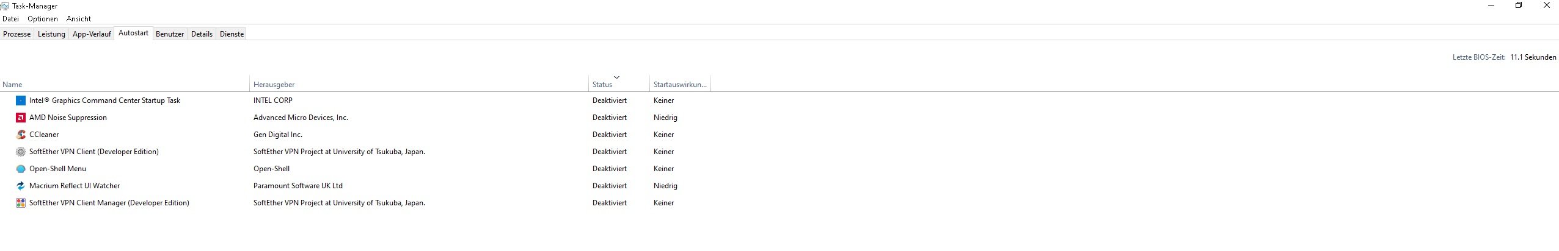Sort by the Status column header
Image resolution: width=1559 pixels, height=251 pixels.
tap(619, 84)
